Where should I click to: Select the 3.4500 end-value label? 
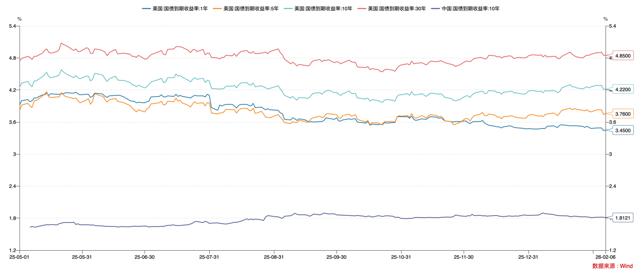tap(623, 131)
